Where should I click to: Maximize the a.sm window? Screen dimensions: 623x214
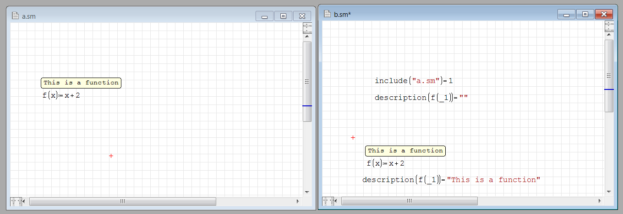click(x=283, y=16)
